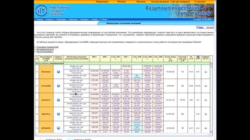250x140 pixels.
Task: Click market price 727.99 cell
Action: (182, 100)
